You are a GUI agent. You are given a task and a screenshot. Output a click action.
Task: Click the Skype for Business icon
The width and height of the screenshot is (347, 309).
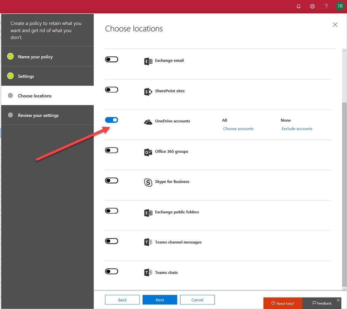(x=148, y=182)
